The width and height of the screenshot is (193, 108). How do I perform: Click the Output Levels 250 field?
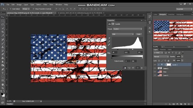(134, 61)
